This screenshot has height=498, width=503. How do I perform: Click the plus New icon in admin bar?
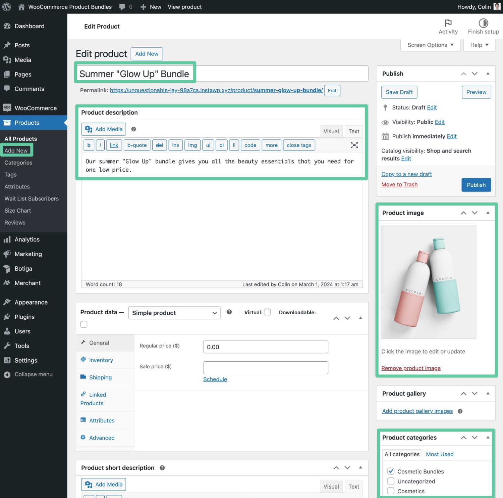pyautogui.click(x=144, y=7)
